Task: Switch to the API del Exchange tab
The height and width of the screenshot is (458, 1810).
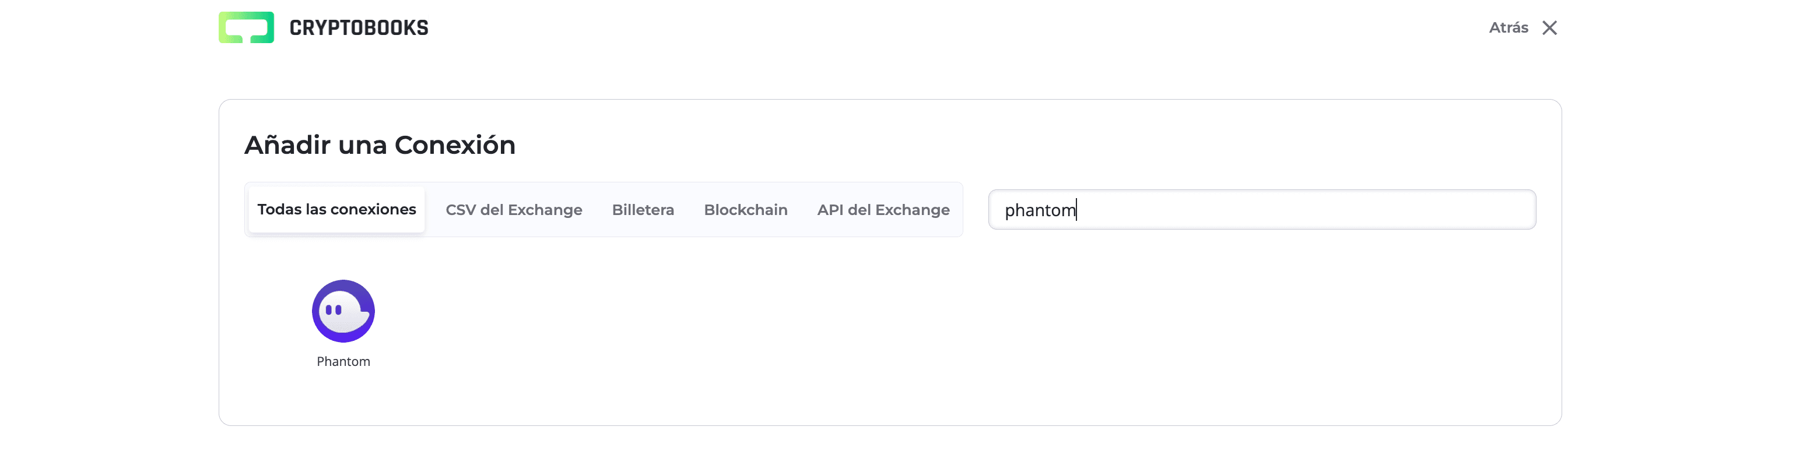Action: tap(882, 209)
